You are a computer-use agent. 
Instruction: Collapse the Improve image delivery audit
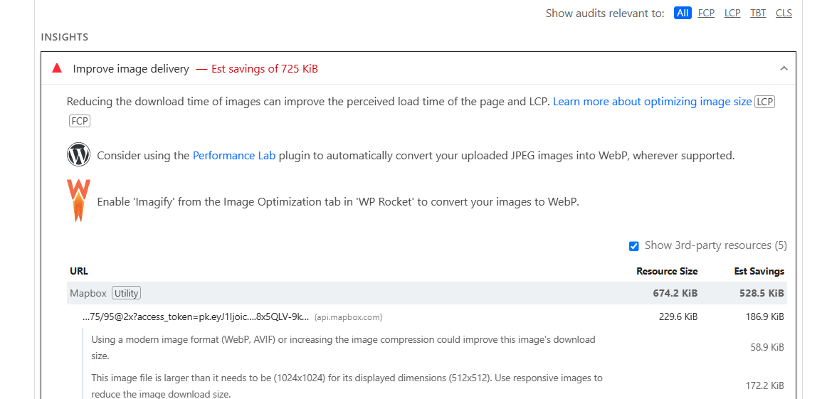coord(784,69)
